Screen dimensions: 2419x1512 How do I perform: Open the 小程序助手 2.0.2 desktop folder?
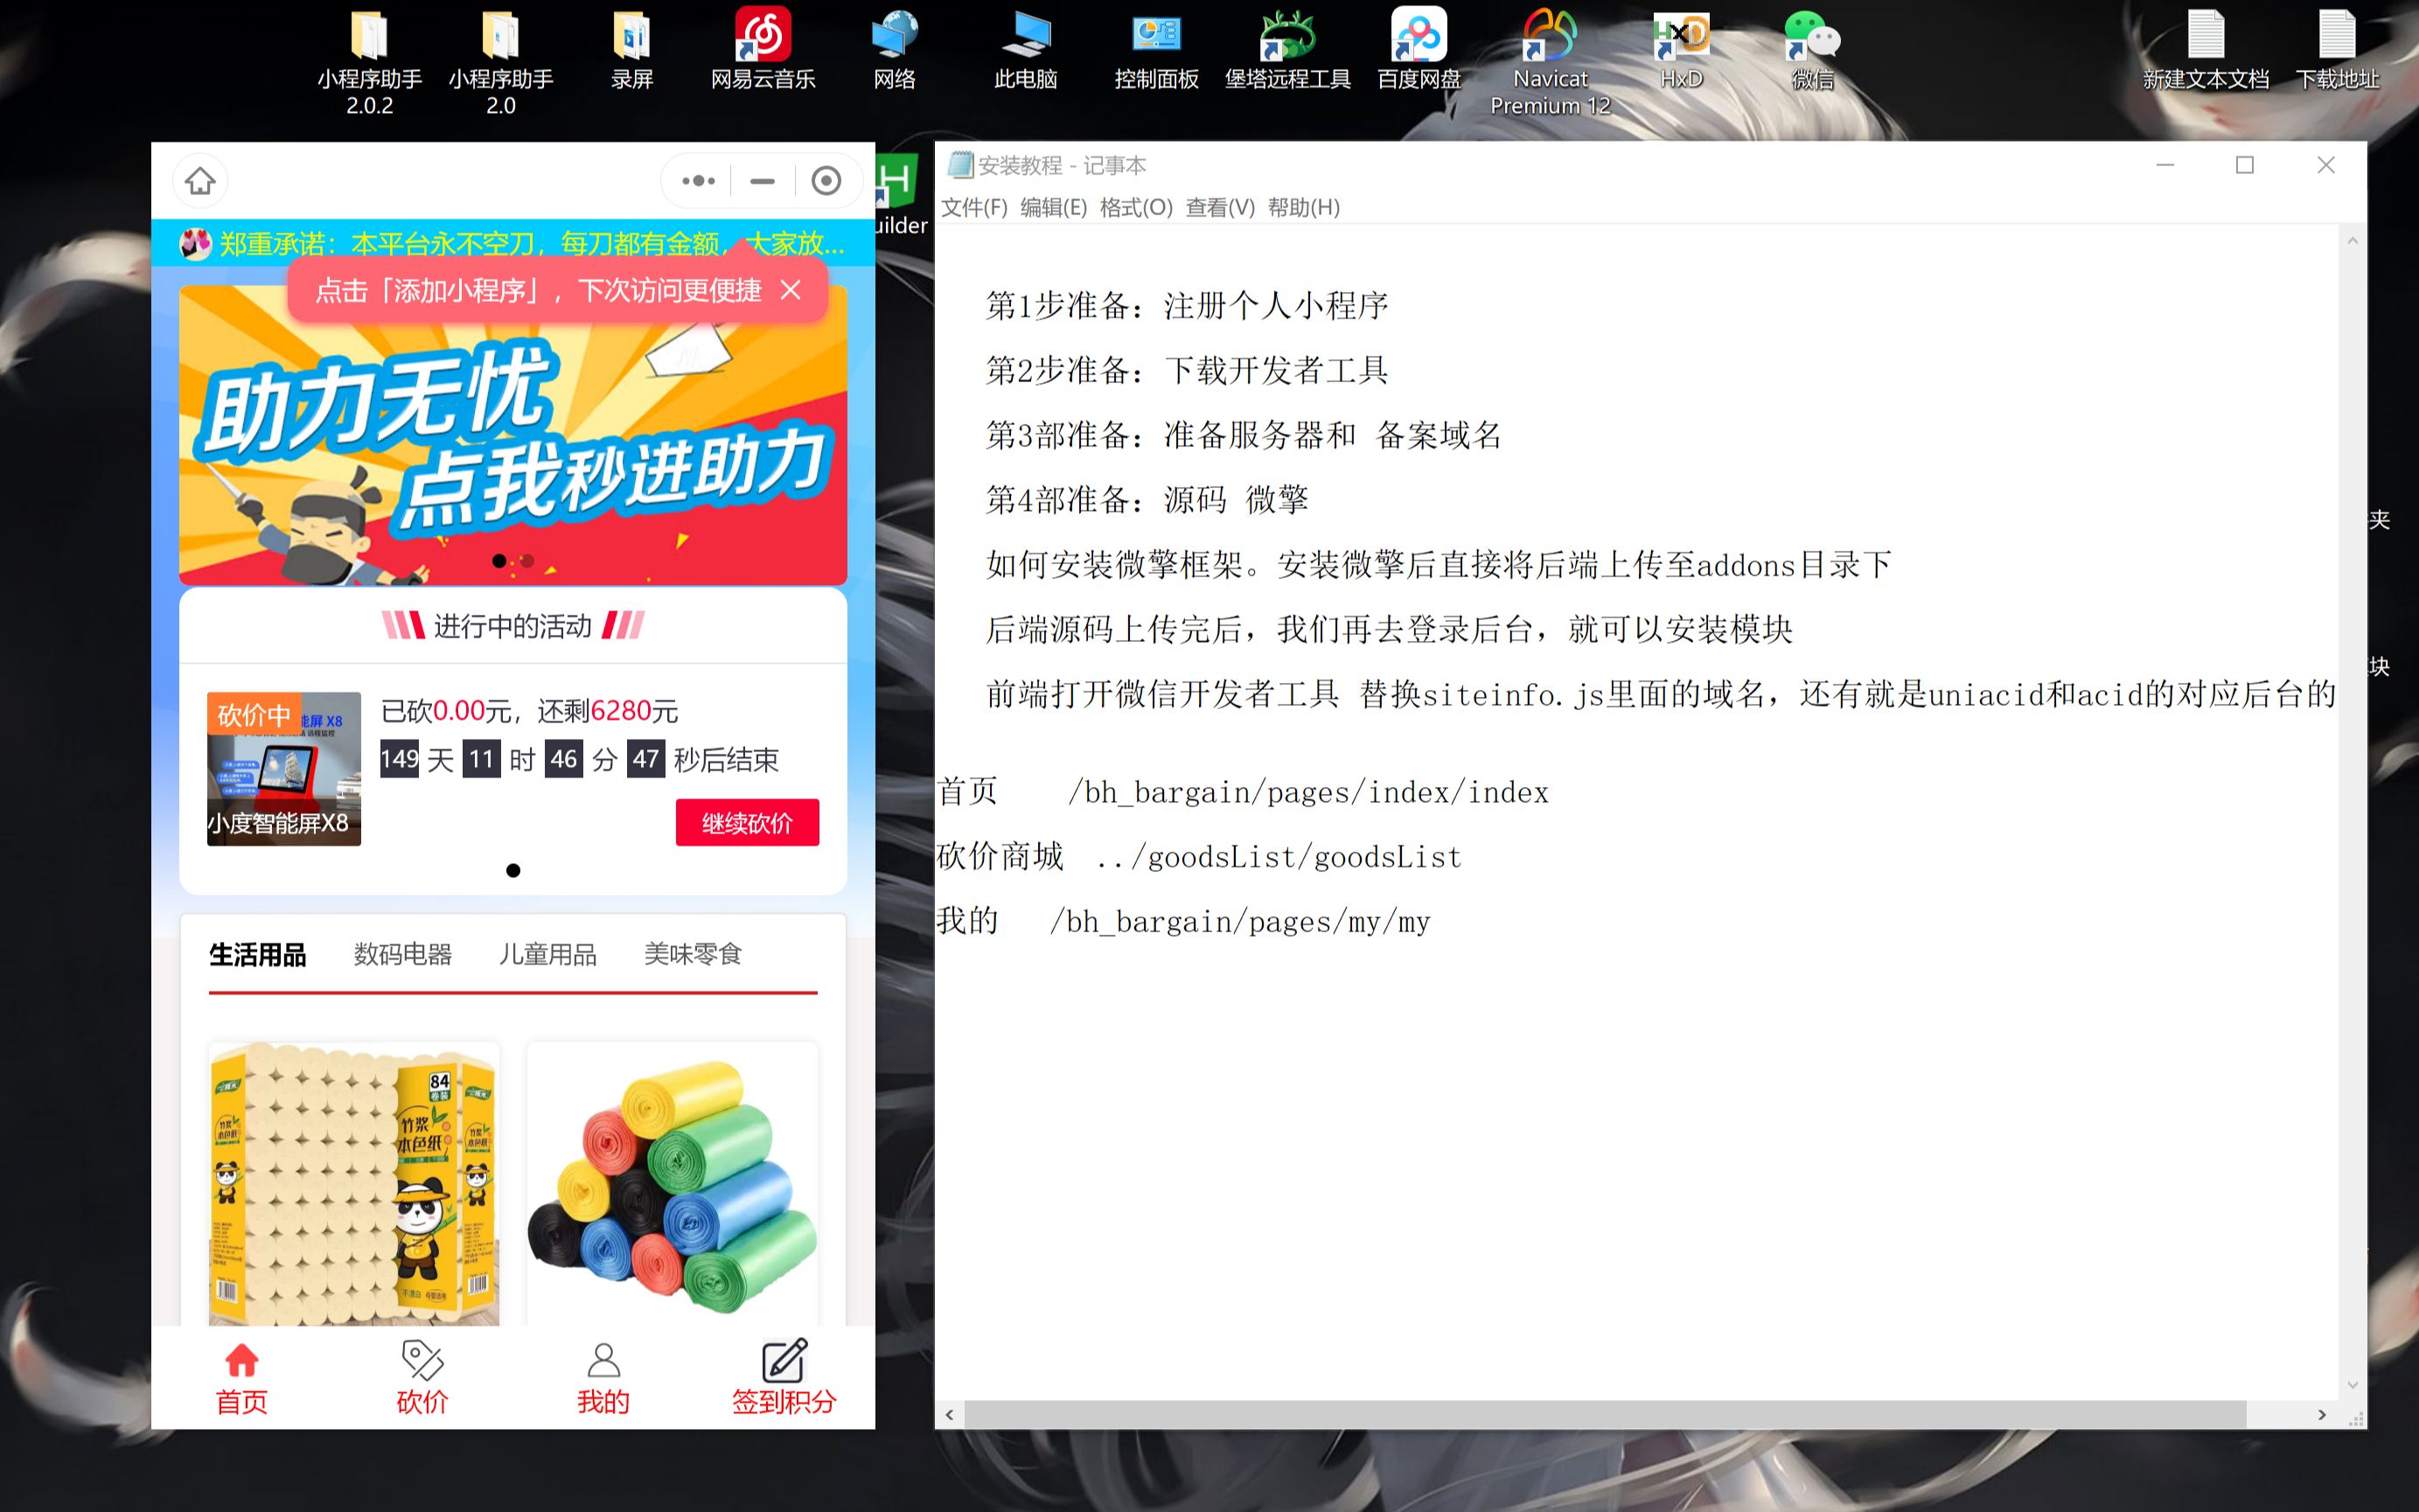pos(369,62)
